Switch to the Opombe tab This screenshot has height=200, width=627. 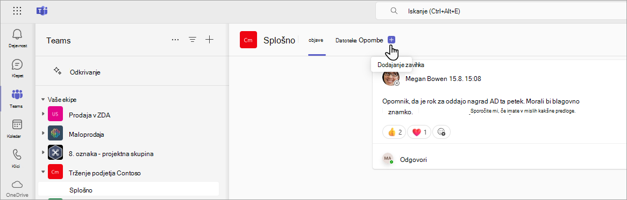click(x=370, y=40)
